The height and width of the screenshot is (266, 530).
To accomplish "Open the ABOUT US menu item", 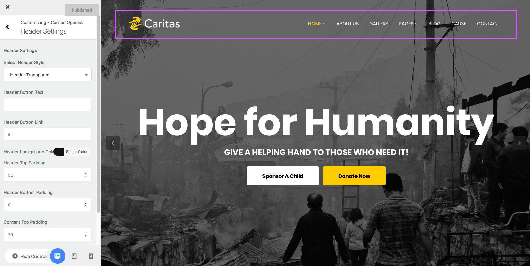I will [347, 24].
